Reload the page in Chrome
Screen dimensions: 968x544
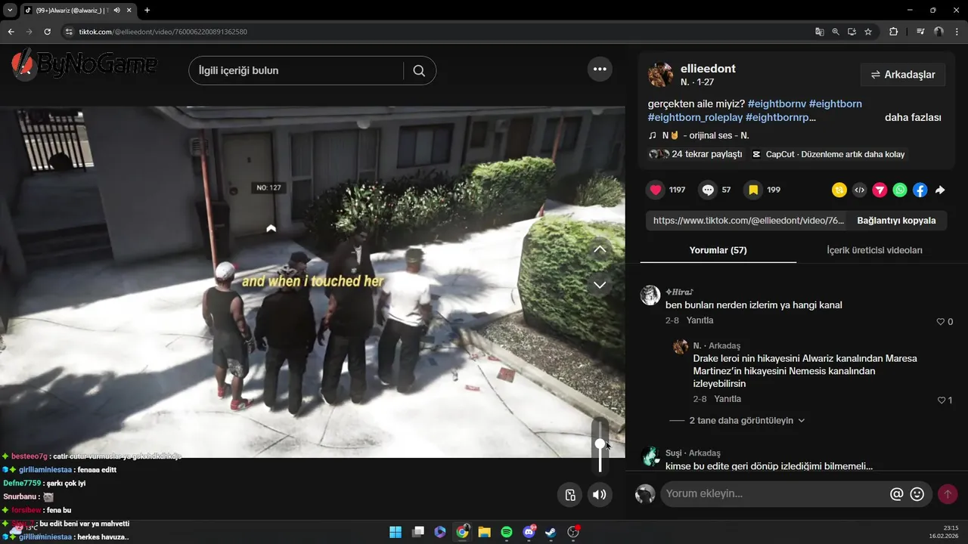(x=48, y=32)
